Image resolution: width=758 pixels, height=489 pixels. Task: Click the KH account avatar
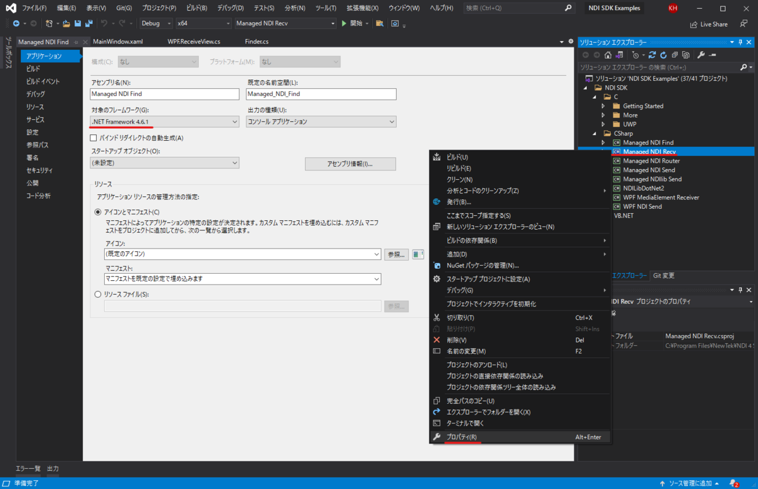(x=673, y=8)
